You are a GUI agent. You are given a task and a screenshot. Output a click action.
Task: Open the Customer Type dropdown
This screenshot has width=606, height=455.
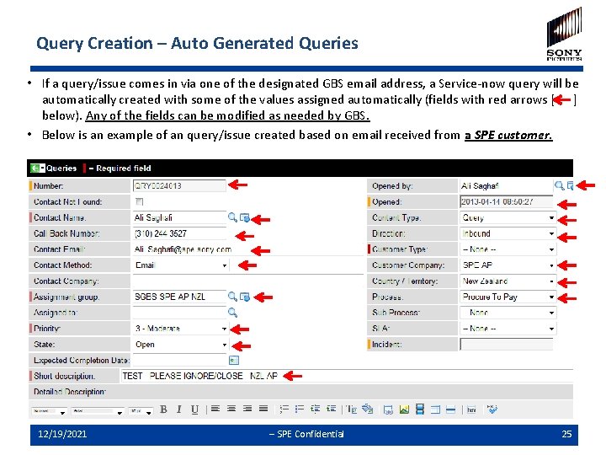(x=508, y=249)
